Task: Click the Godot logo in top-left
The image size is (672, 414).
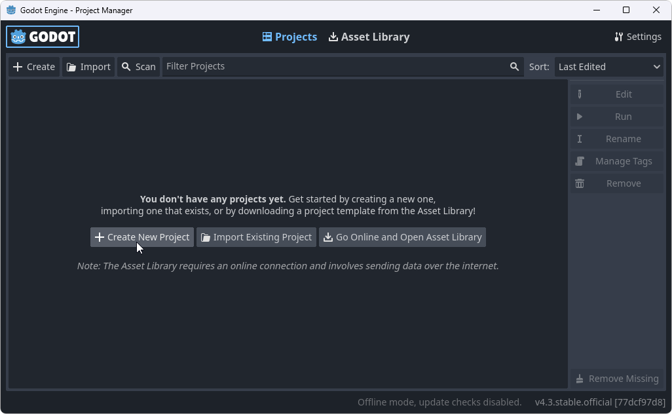Action: [43, 37]
